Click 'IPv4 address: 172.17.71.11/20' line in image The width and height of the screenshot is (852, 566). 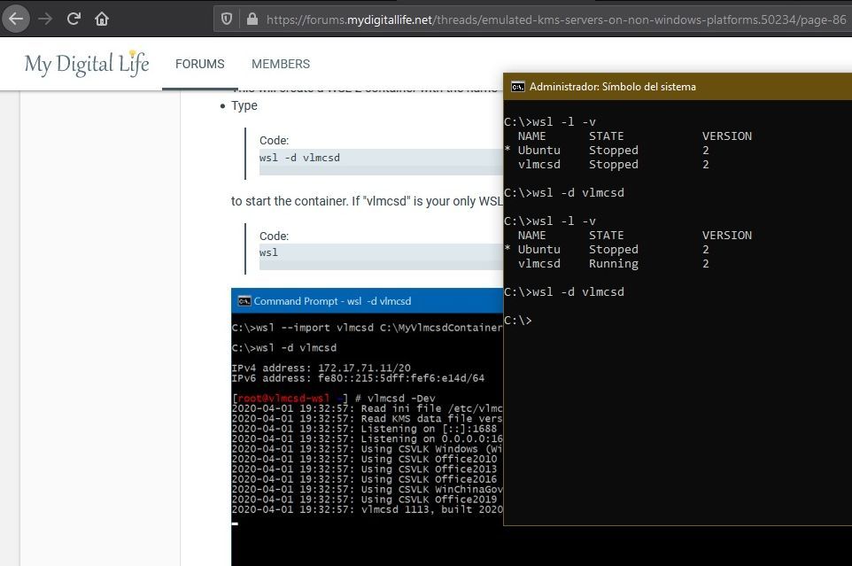pos(321,368)
